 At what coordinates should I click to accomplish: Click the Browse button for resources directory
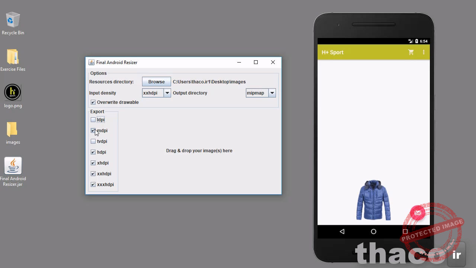pos(156,82)
